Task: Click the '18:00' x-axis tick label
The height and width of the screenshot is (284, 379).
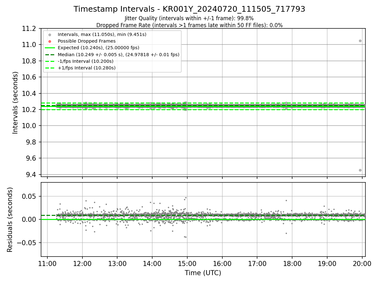Action: pos(292,263)
